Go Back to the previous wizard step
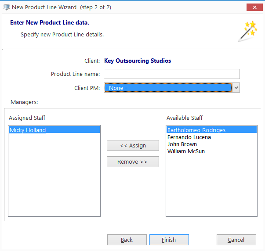265x251 pixels. pos(127,240)
